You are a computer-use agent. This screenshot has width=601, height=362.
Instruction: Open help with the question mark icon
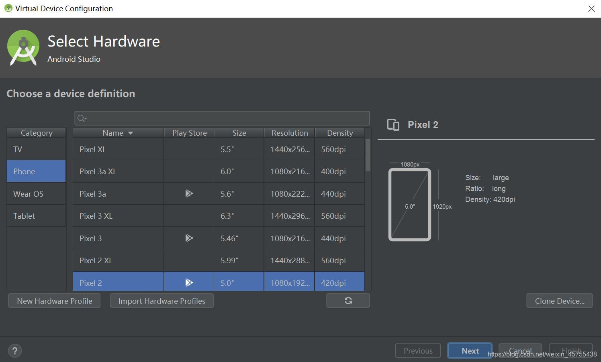(x=15, y=351)
